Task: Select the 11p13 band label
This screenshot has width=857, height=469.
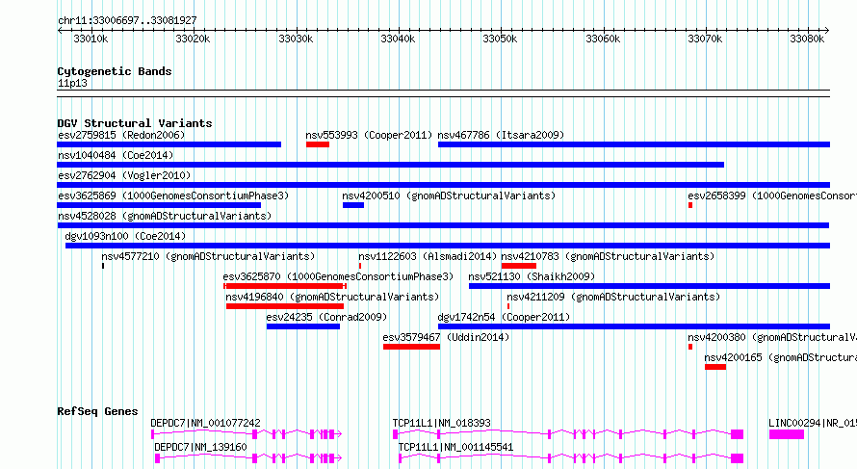Action: pyautogui.click(x=72, y=83)
